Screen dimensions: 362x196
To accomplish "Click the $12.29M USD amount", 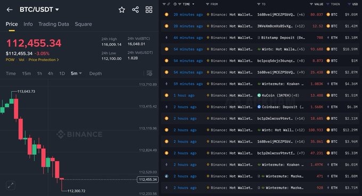I will click(x=350, y=130).
